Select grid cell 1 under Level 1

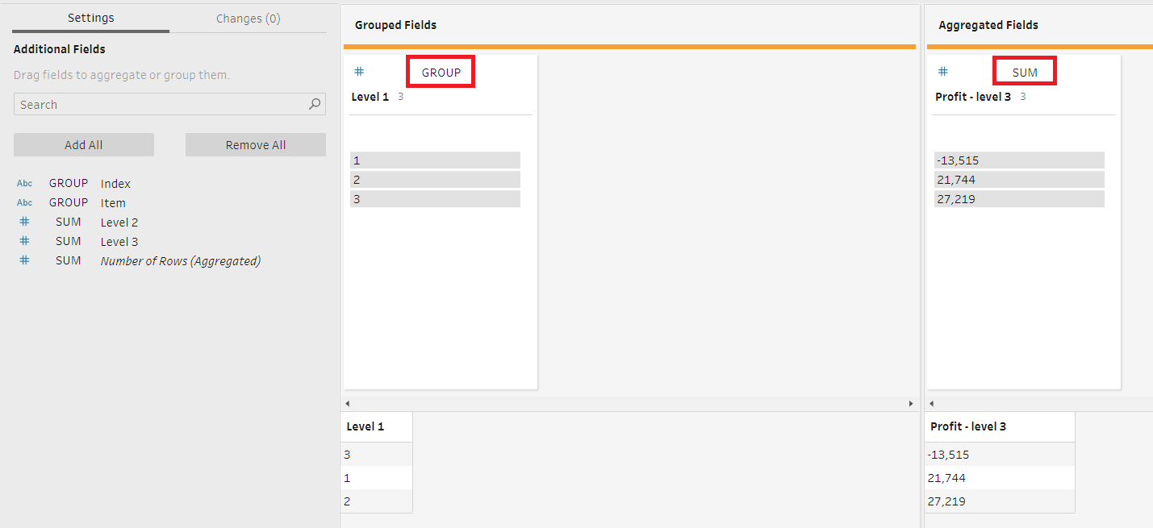(377, 478)
